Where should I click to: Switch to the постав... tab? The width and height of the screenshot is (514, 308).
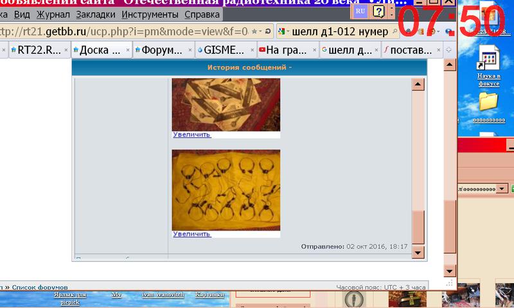(x=411, y=50)
